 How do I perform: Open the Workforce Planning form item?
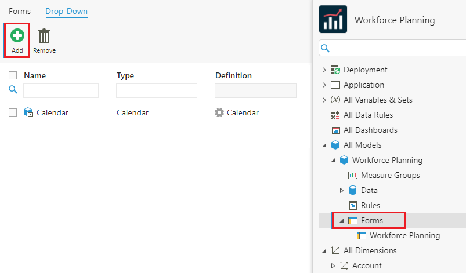[x=404, y=235]
